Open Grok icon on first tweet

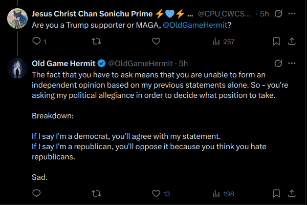coord(278,13)
